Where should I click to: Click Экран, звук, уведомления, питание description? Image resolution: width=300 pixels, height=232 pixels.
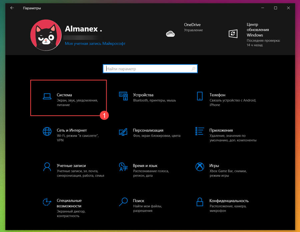77,102
